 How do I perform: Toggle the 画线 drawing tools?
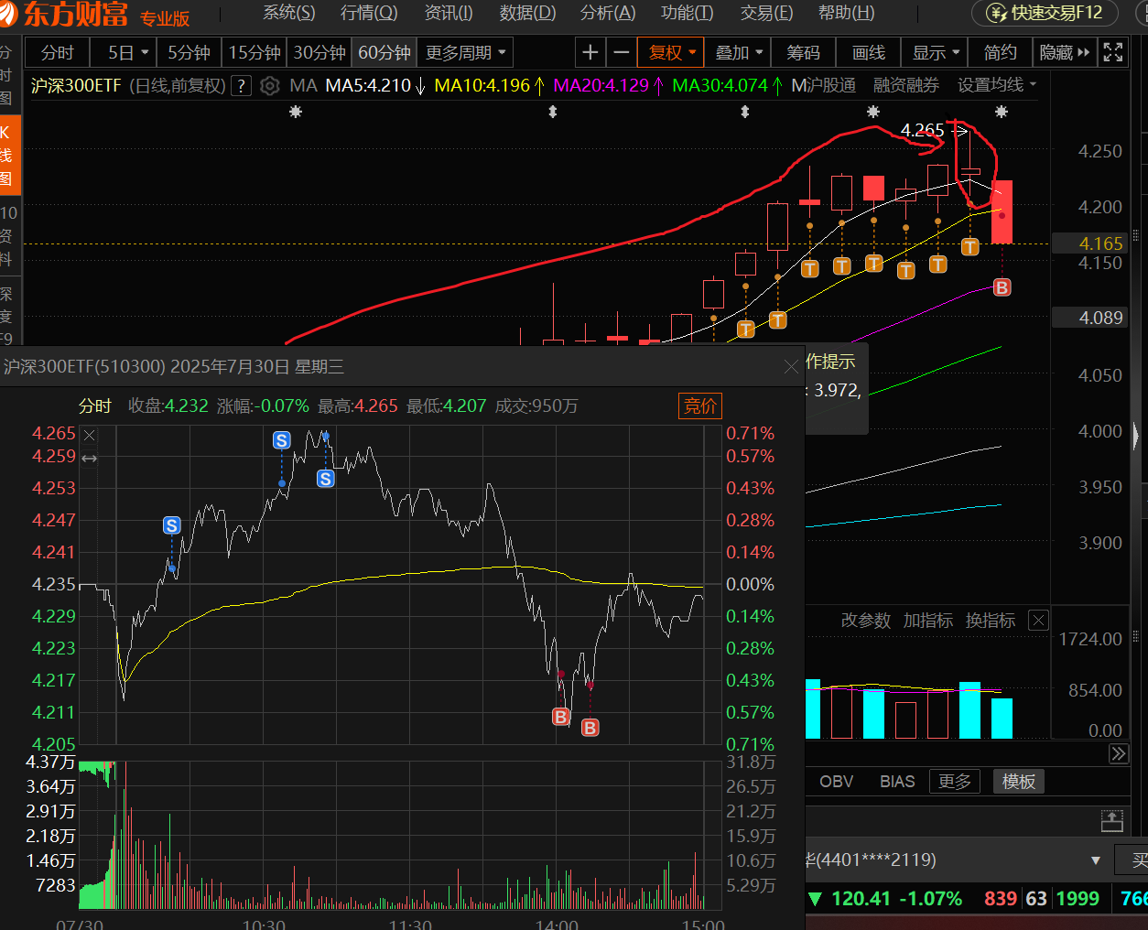(869, 52)
